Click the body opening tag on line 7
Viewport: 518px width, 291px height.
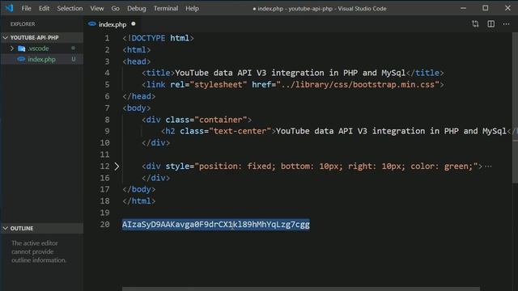click(x=137, y=108)
